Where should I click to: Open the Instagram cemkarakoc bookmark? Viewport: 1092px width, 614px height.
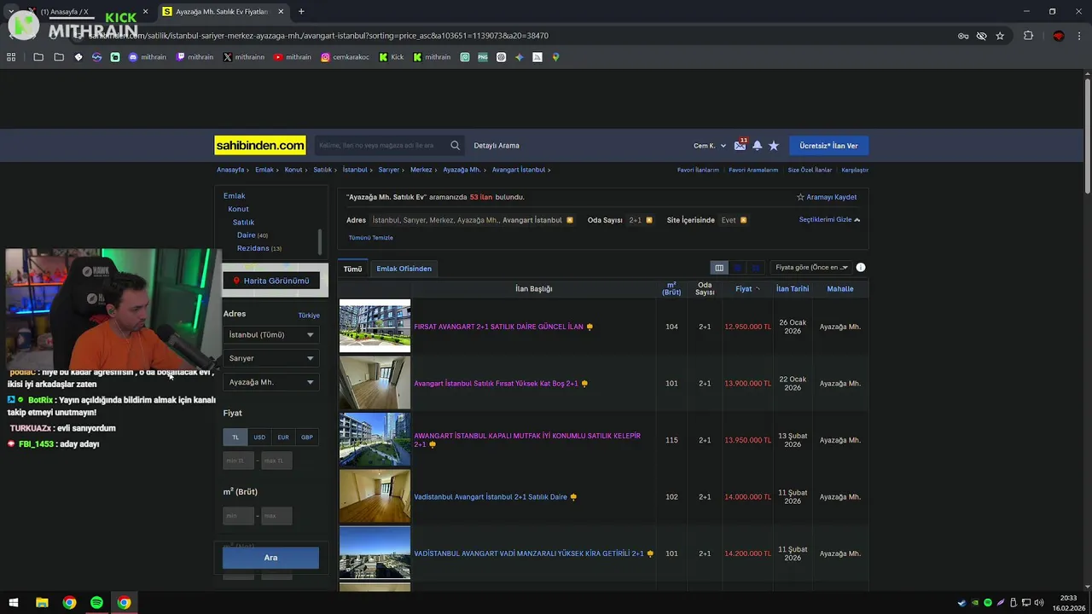click(345, 57)
